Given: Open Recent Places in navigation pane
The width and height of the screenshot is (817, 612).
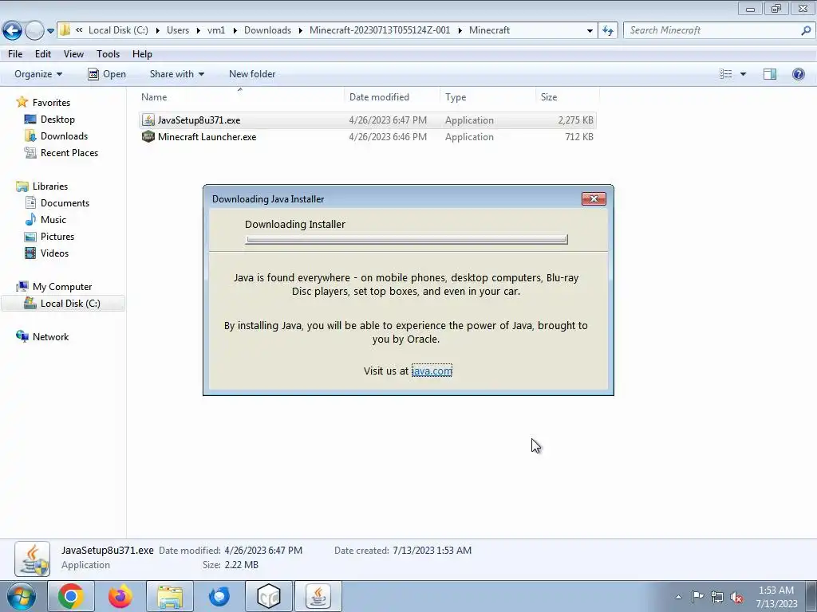Looking at the screenshot, I should [x=69, y=152].
